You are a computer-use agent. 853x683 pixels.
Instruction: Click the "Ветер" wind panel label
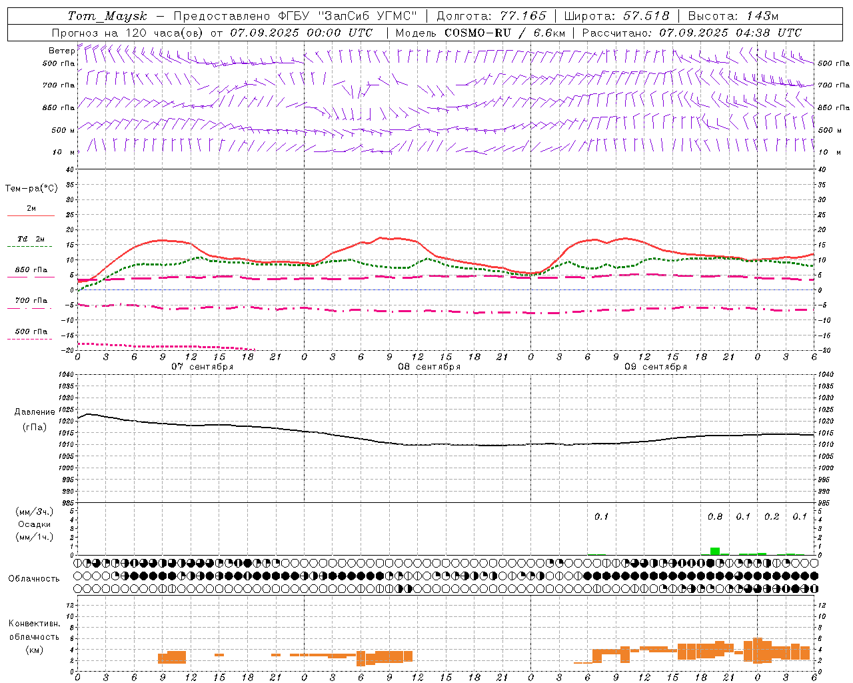click(62, 51)
